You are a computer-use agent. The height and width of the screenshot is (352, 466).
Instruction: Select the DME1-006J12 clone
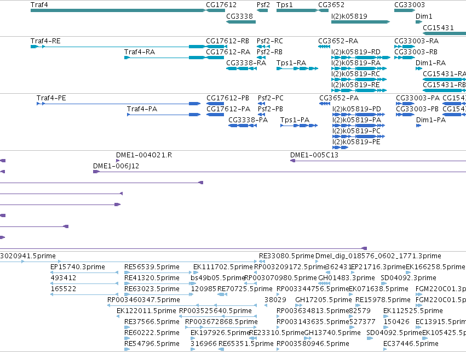click(279, 172)
